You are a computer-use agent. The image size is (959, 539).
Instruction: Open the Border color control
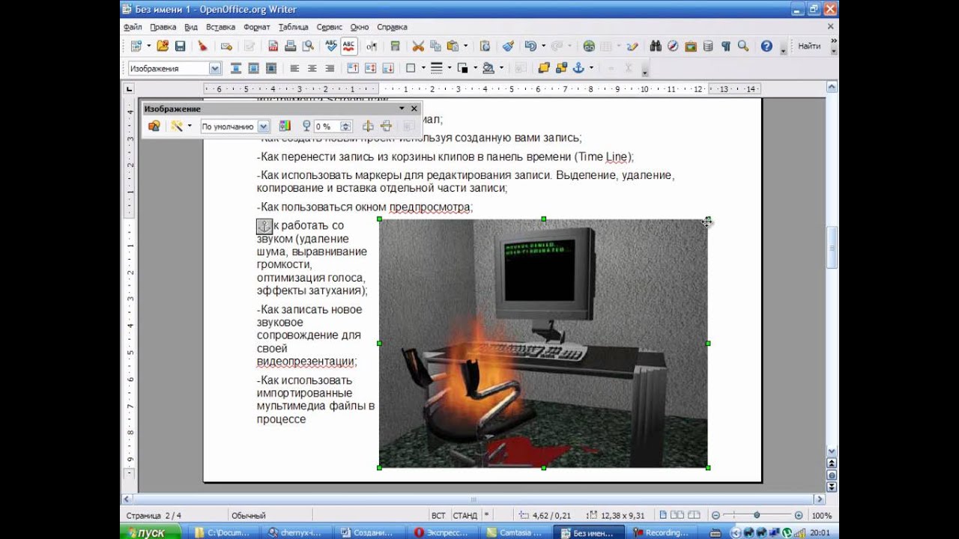462,68
